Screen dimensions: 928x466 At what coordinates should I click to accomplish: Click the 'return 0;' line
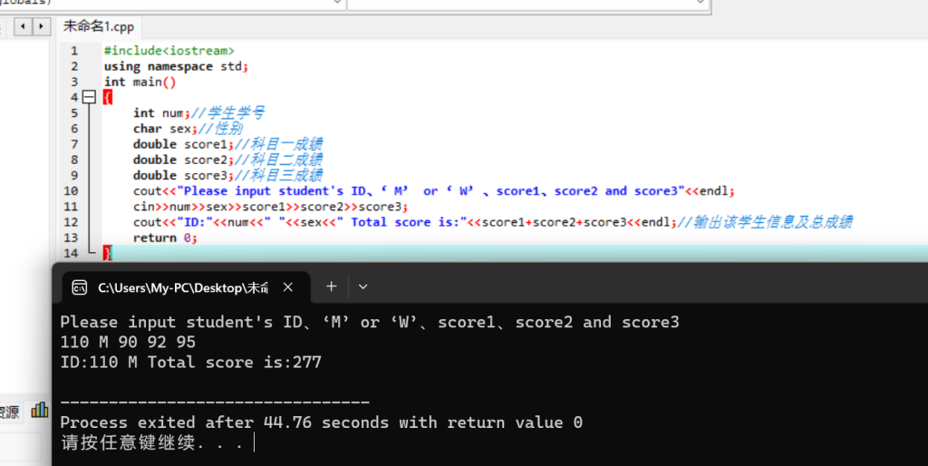[165, 238]
